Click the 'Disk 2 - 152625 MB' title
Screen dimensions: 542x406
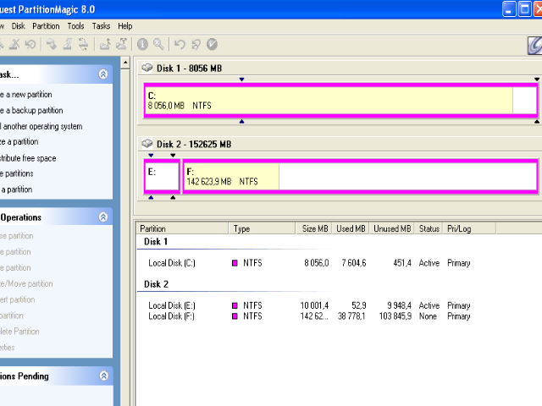tap(194, 144)
